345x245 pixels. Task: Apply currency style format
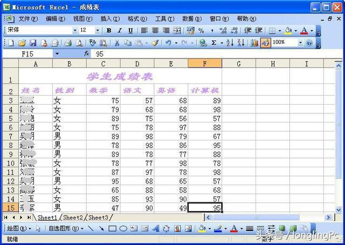[x=190, y=30]
